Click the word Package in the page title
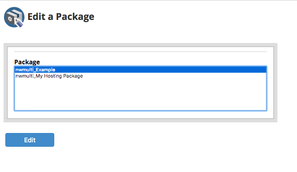 point(75,17)
